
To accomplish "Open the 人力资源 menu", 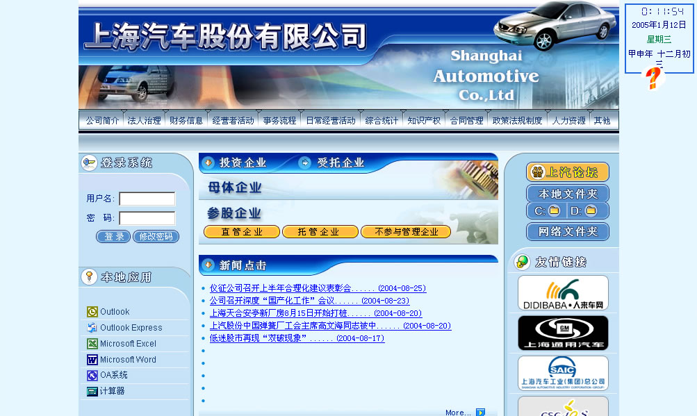I will [568, 120].
